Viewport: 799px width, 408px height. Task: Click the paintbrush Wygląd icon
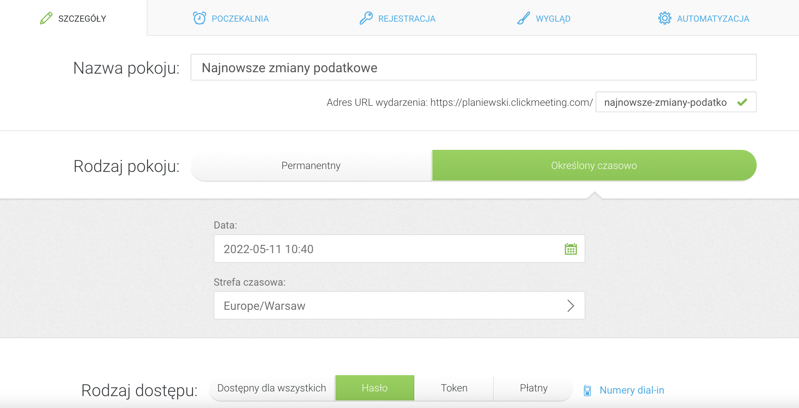pos(523,18)
